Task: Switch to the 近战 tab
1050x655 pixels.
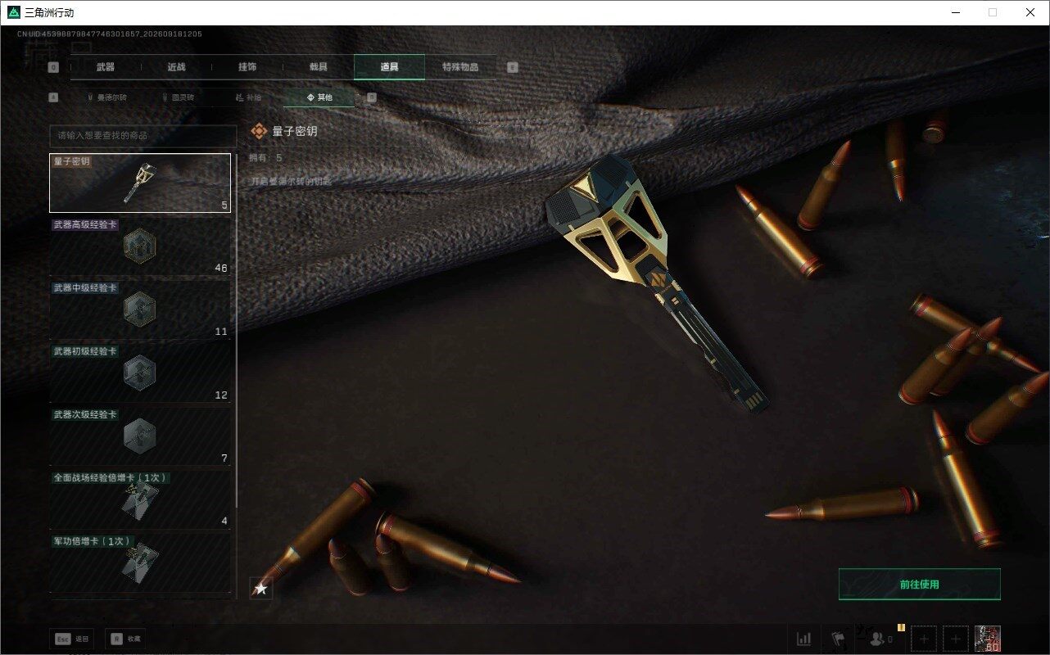Action: point(176,67)
